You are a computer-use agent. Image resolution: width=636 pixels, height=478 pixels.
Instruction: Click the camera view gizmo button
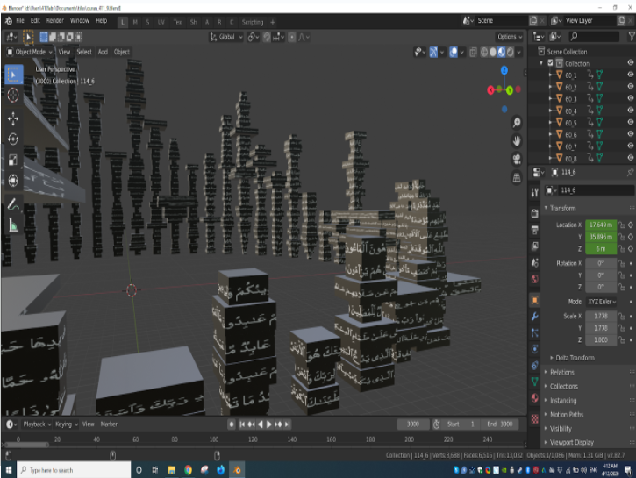pyautogui.click(x=518, y=158)
